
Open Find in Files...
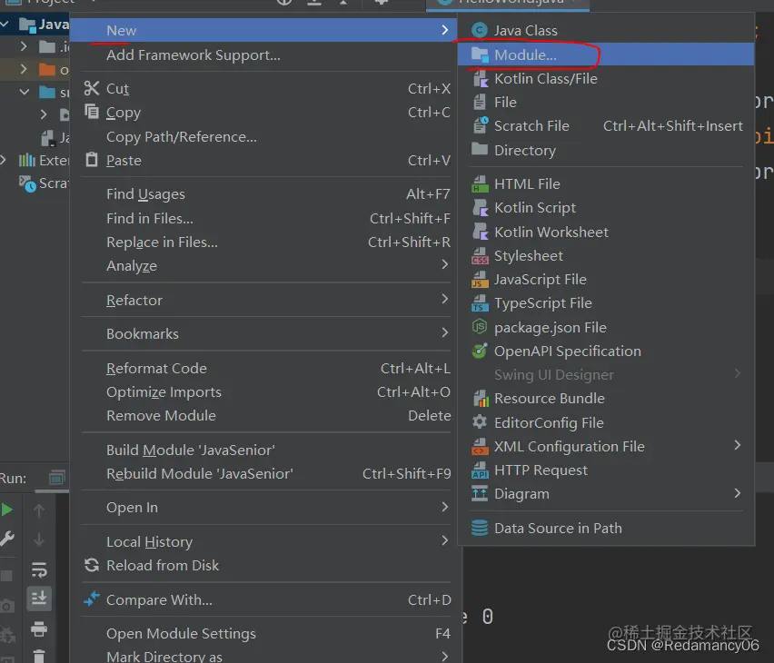pyautogui.click(x=150, y=218)
